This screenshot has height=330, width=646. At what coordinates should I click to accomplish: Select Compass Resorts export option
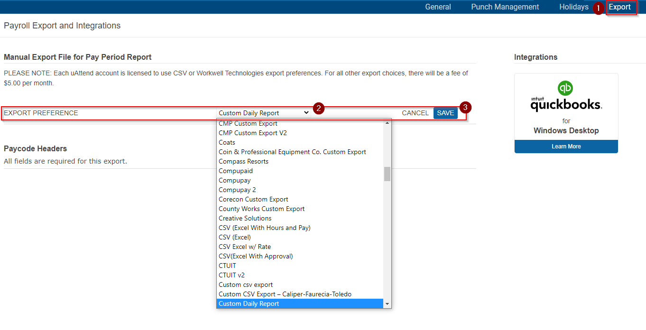243,161
